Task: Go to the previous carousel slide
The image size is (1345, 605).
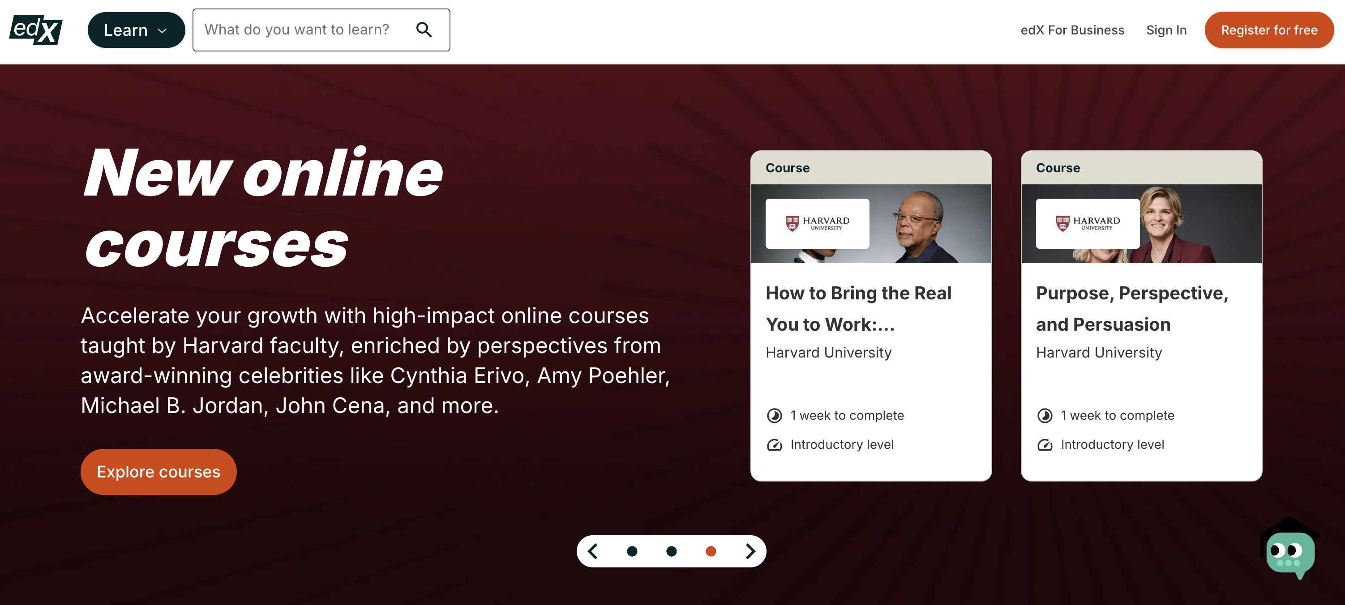Action: [x=593, y=551]
